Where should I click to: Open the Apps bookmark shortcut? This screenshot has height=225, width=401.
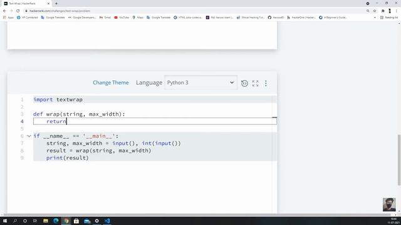(8, 17)
